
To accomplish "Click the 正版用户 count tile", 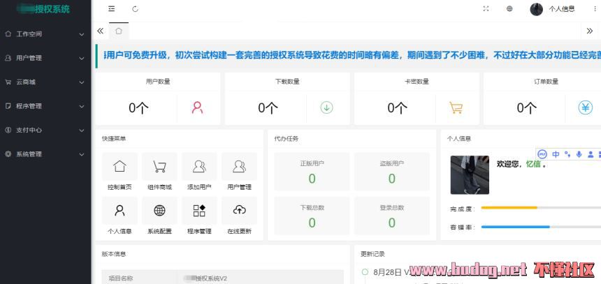I will 312,172.
